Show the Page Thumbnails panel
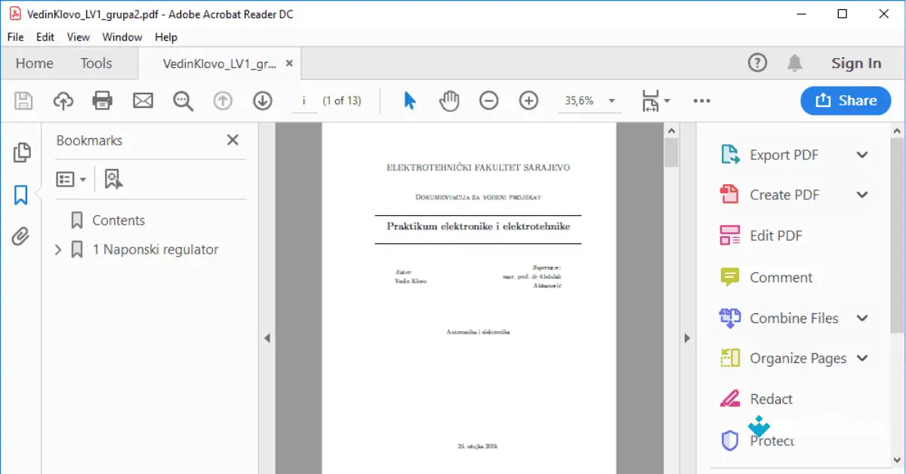 22,152
